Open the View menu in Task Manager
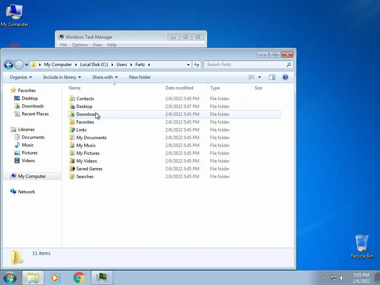Viewport: 380px width, 285px height. (x=97, y=45)
